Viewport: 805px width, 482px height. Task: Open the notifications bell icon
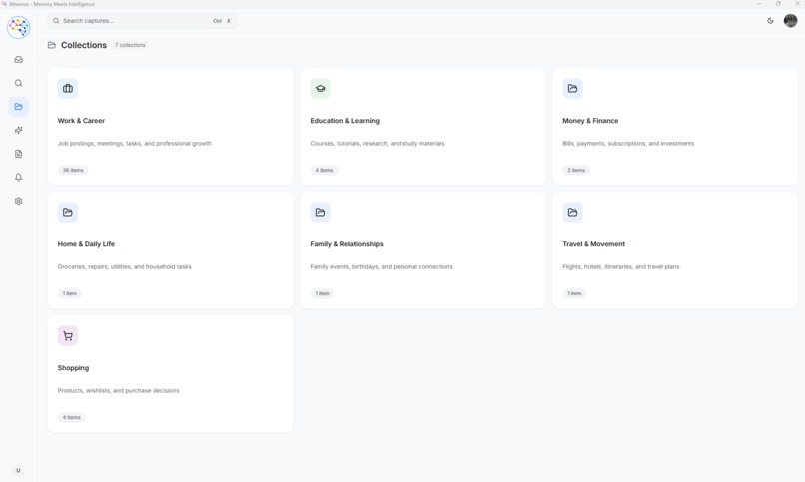pos(19,178)
